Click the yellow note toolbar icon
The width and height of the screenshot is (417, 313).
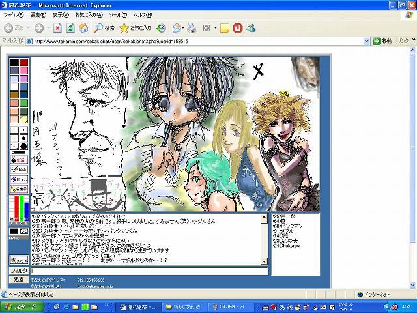click(224, 28)
